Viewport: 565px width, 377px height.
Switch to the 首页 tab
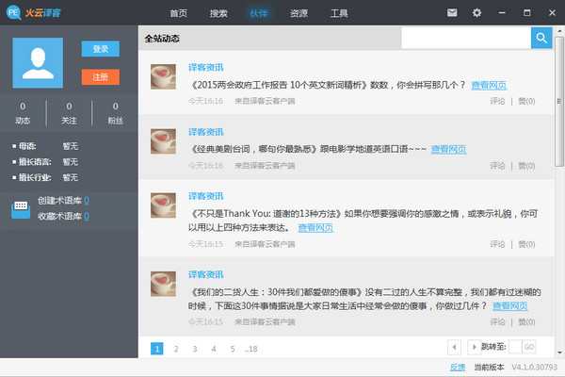pos(178,13)
